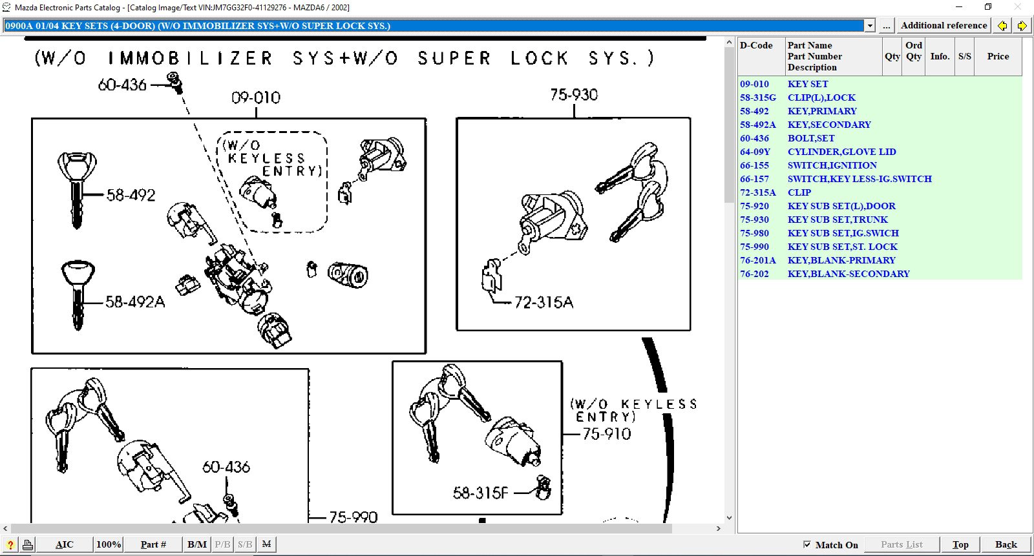Screen dimensions: 1034x556
Task: Restore the application window
Action: tap(988, 7)
